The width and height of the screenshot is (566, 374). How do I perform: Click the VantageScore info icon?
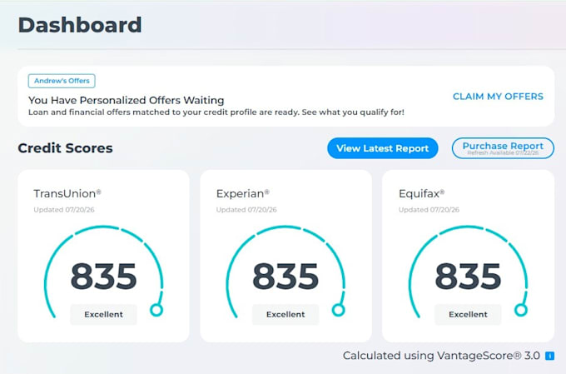[x=549, y=356]
